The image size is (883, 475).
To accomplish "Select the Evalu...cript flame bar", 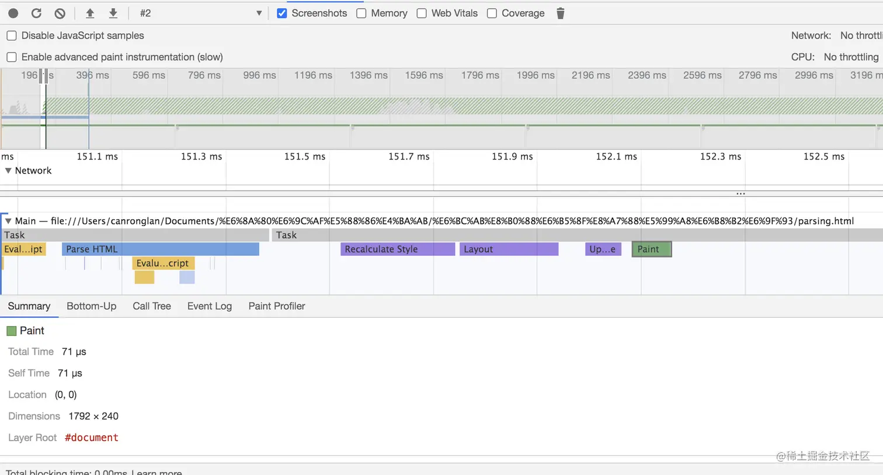I will [164, 263].
